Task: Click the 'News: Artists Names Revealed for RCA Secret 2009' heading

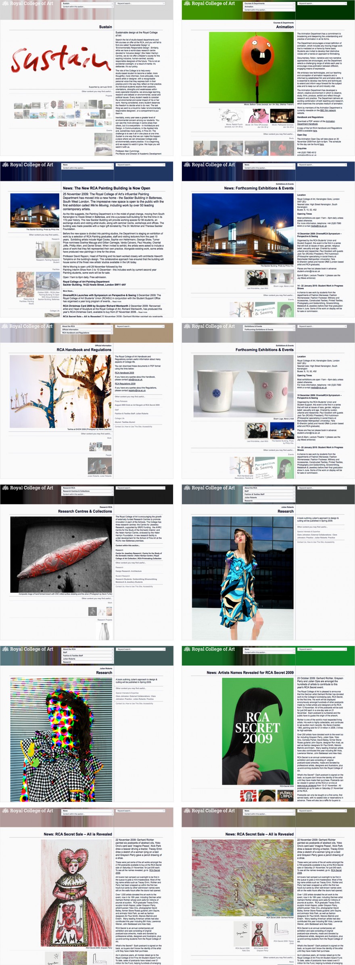Action: coord(250,672)
